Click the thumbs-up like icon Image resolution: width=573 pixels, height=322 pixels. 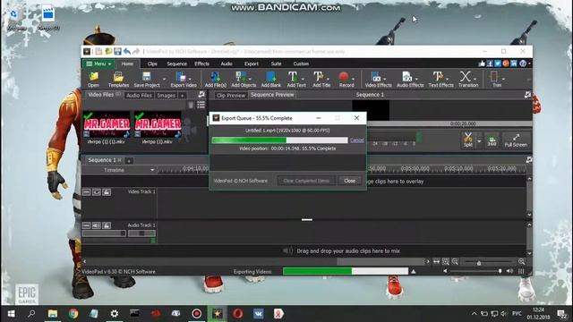[x=482, y=64]
